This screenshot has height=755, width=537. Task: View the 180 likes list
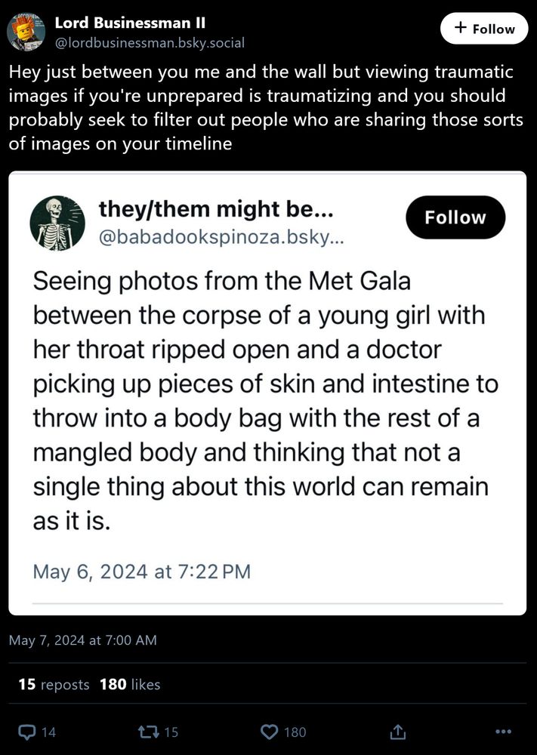129,685
